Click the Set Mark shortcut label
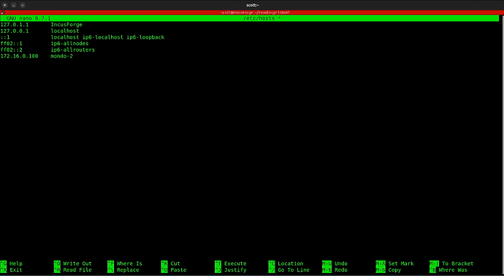The image size is (504, 276). coord(401,264)
